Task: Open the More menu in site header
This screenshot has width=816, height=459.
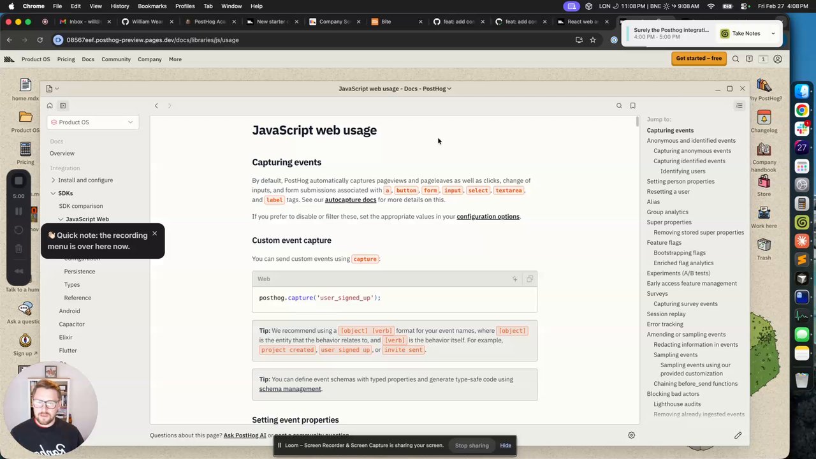Action: point(175,59)
